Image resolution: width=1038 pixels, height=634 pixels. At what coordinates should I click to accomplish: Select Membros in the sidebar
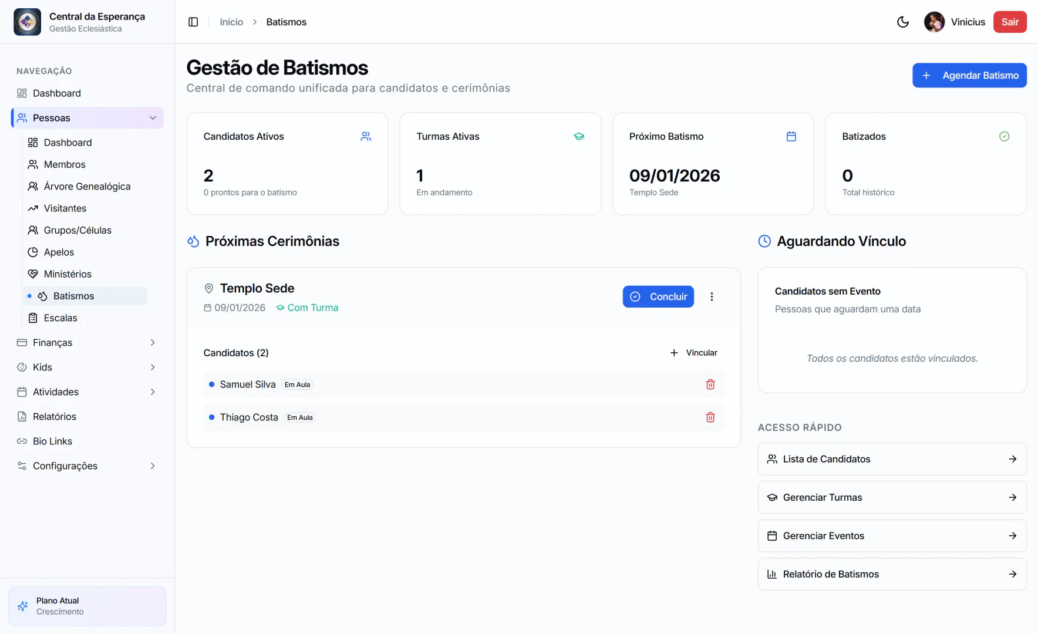pos(65,164)
